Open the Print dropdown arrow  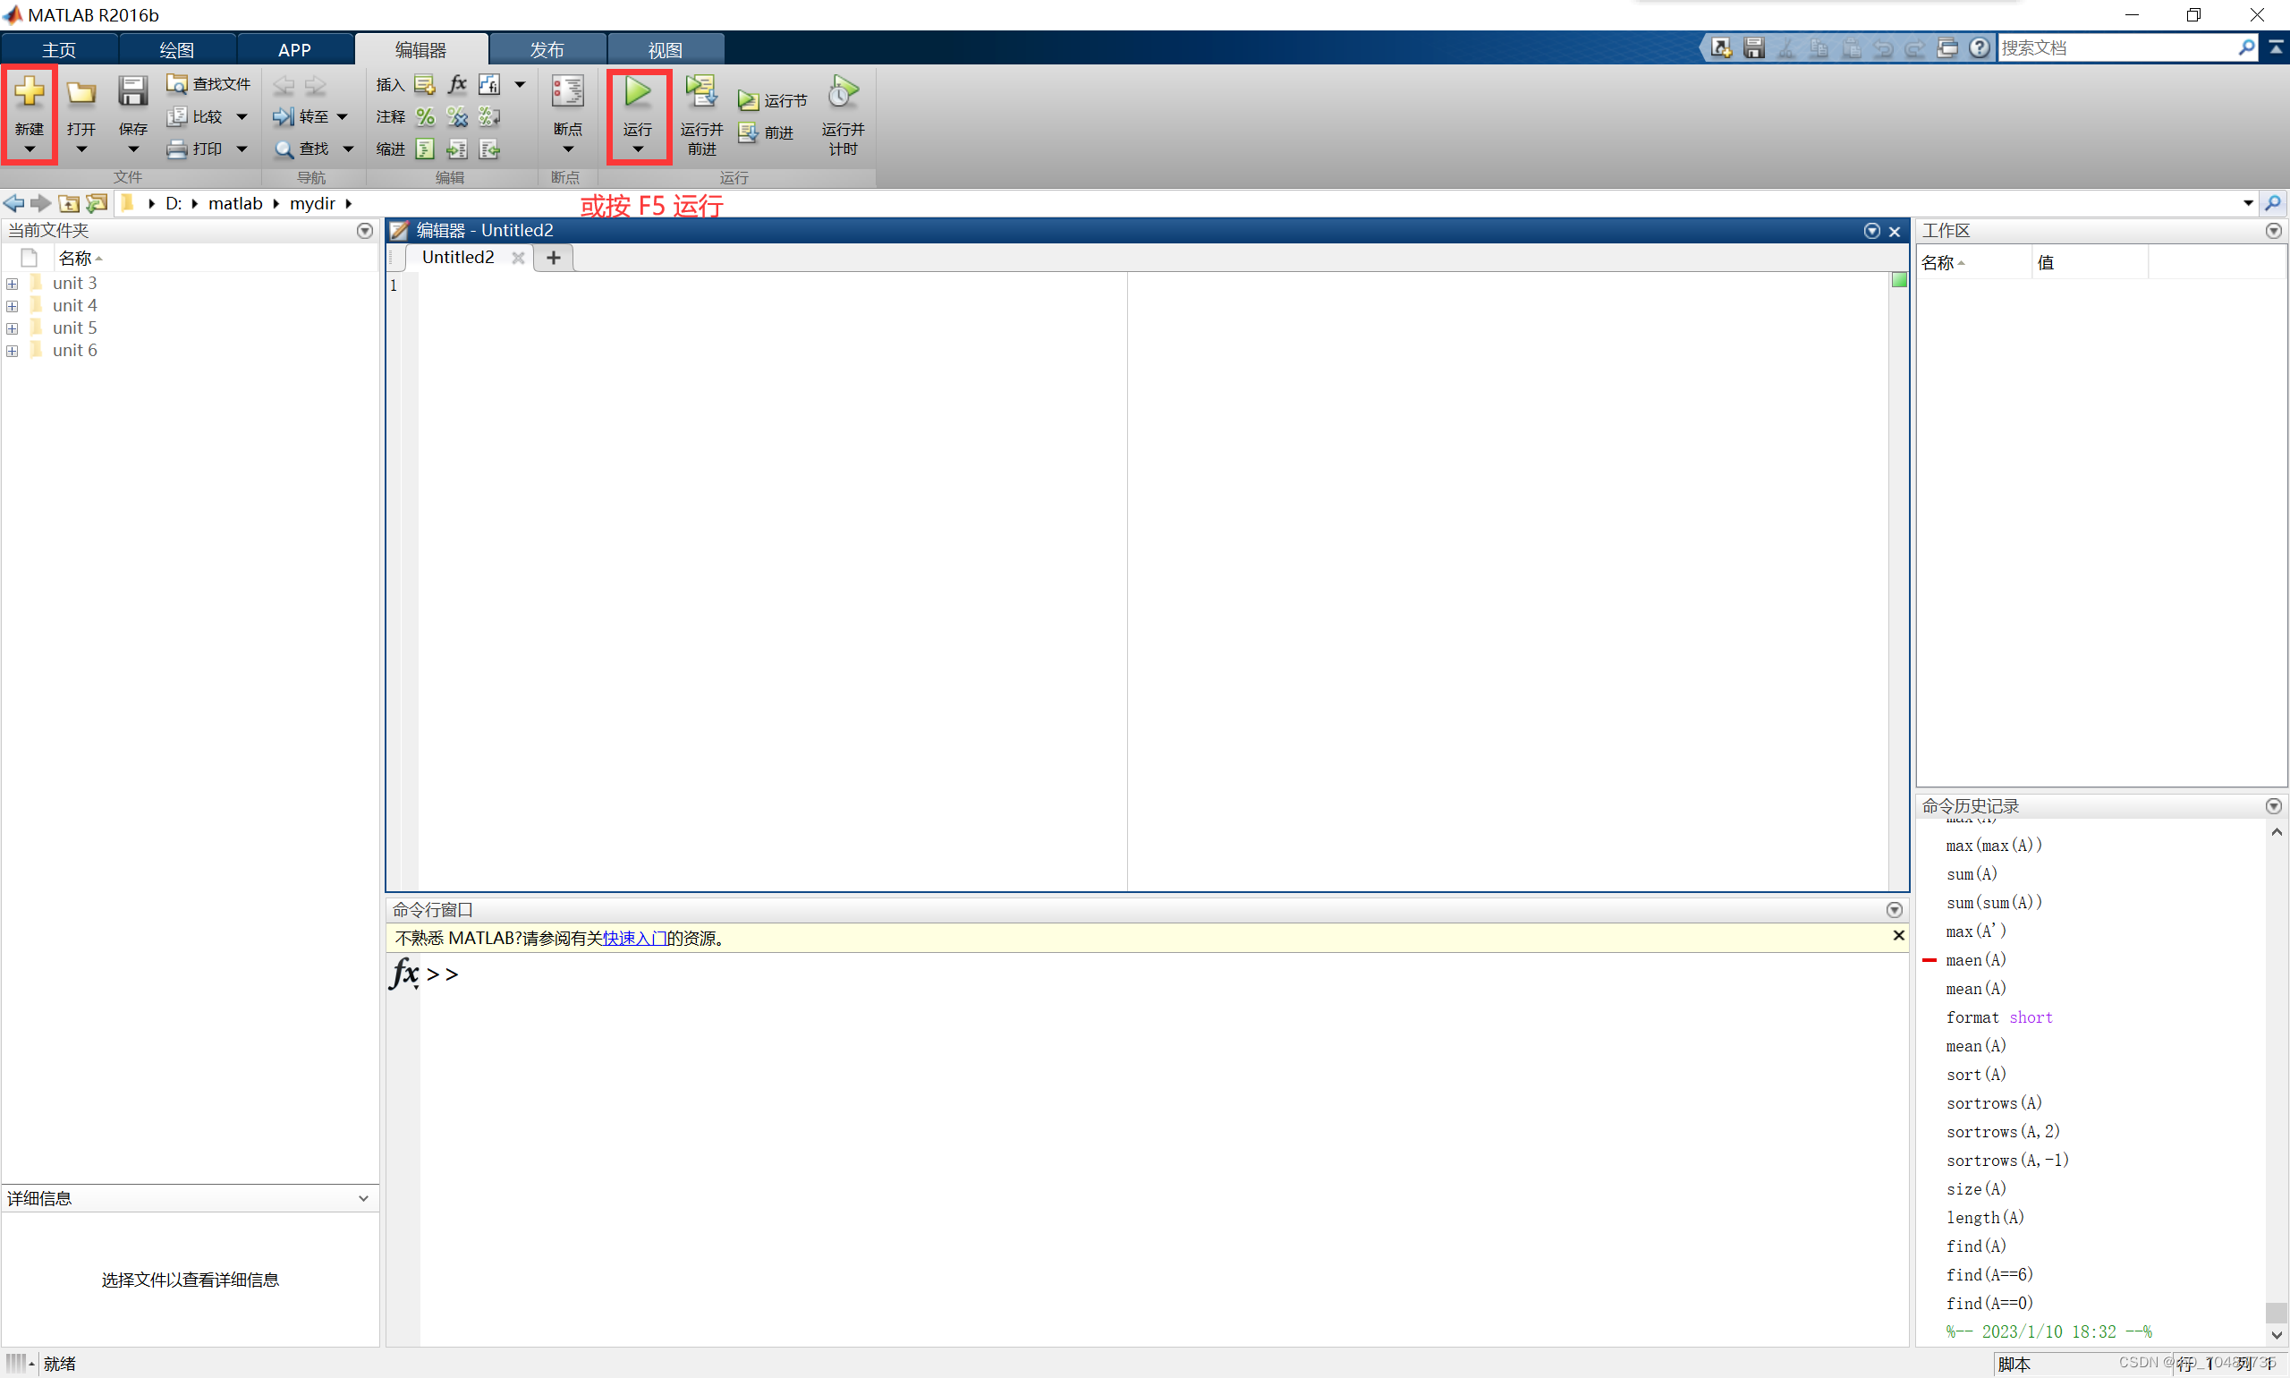[x=242, y=149]
